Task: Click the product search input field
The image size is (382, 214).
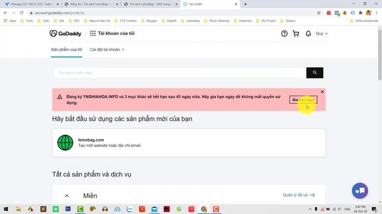Action: (180, 73)
